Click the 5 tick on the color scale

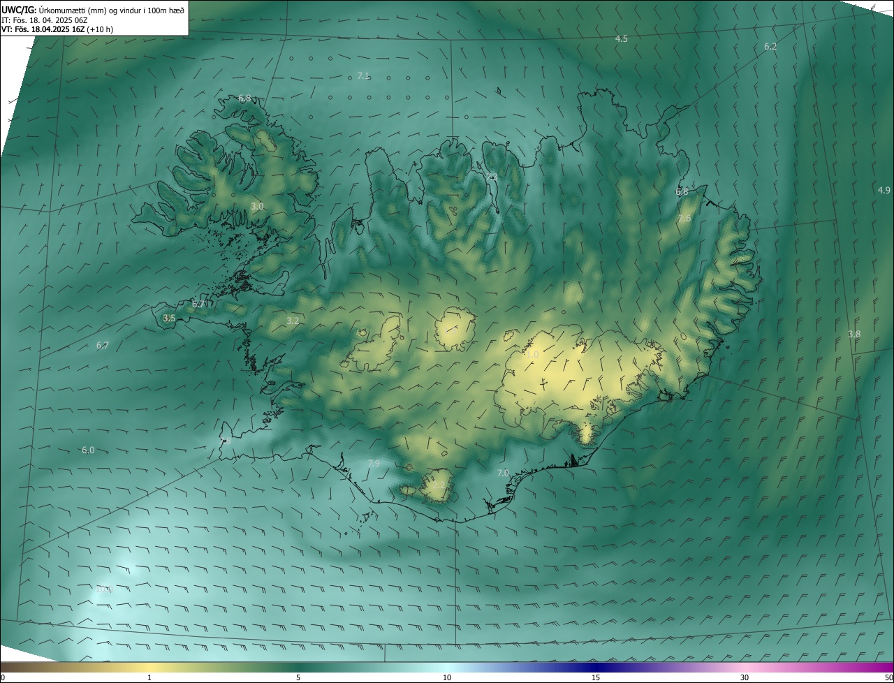[x=298, y=677]
